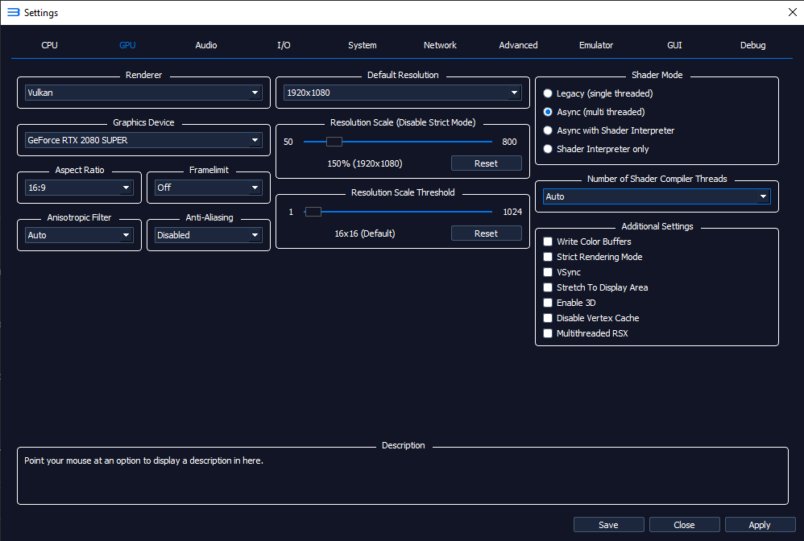The height and width of the screenshot is (541, 804).
Task: Switch to the Network tab
Action: (440, 45)
